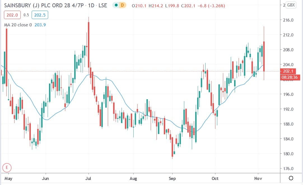Click the E earnings marker on the chart
Screen dimensions: 303x185
click(x=7, y=168)
